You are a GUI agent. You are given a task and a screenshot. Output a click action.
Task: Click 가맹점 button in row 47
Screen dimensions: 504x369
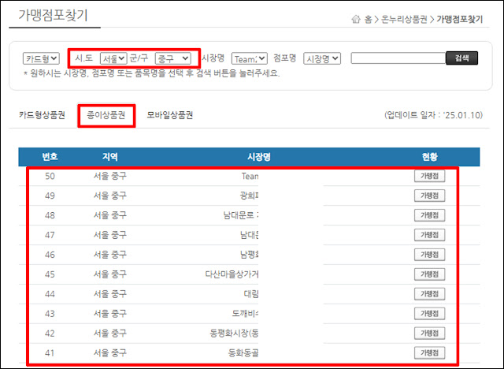pos(429,235)
